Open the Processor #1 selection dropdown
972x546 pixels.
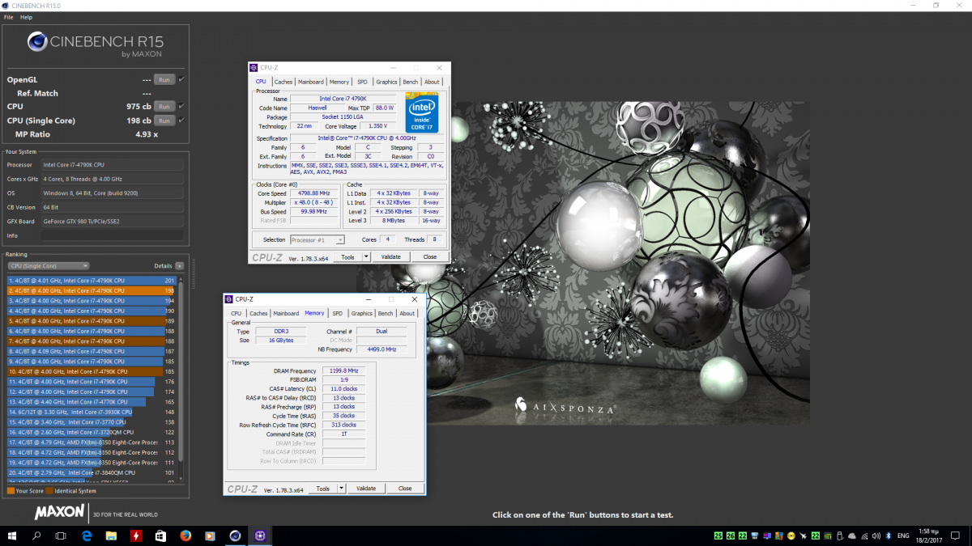[318, 239]
